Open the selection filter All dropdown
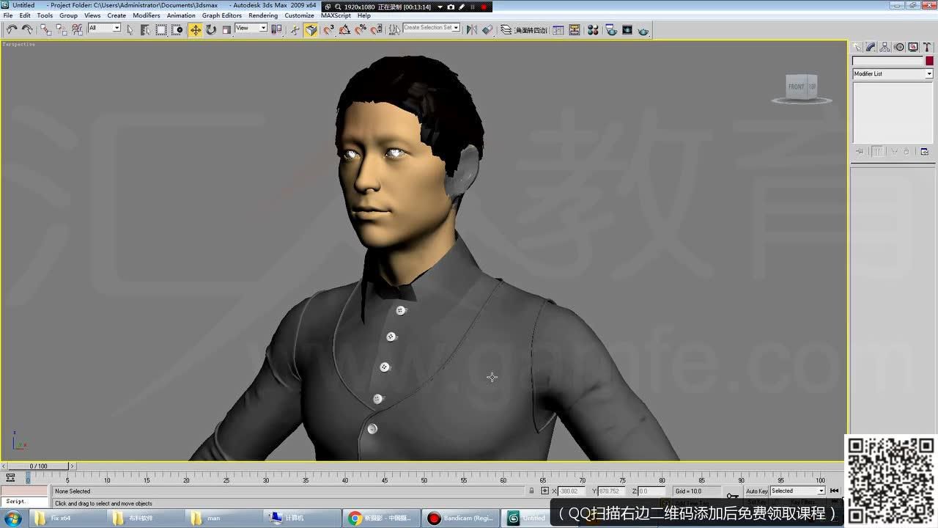This screenshot has width=938, height=528. [x=104, y=28]
